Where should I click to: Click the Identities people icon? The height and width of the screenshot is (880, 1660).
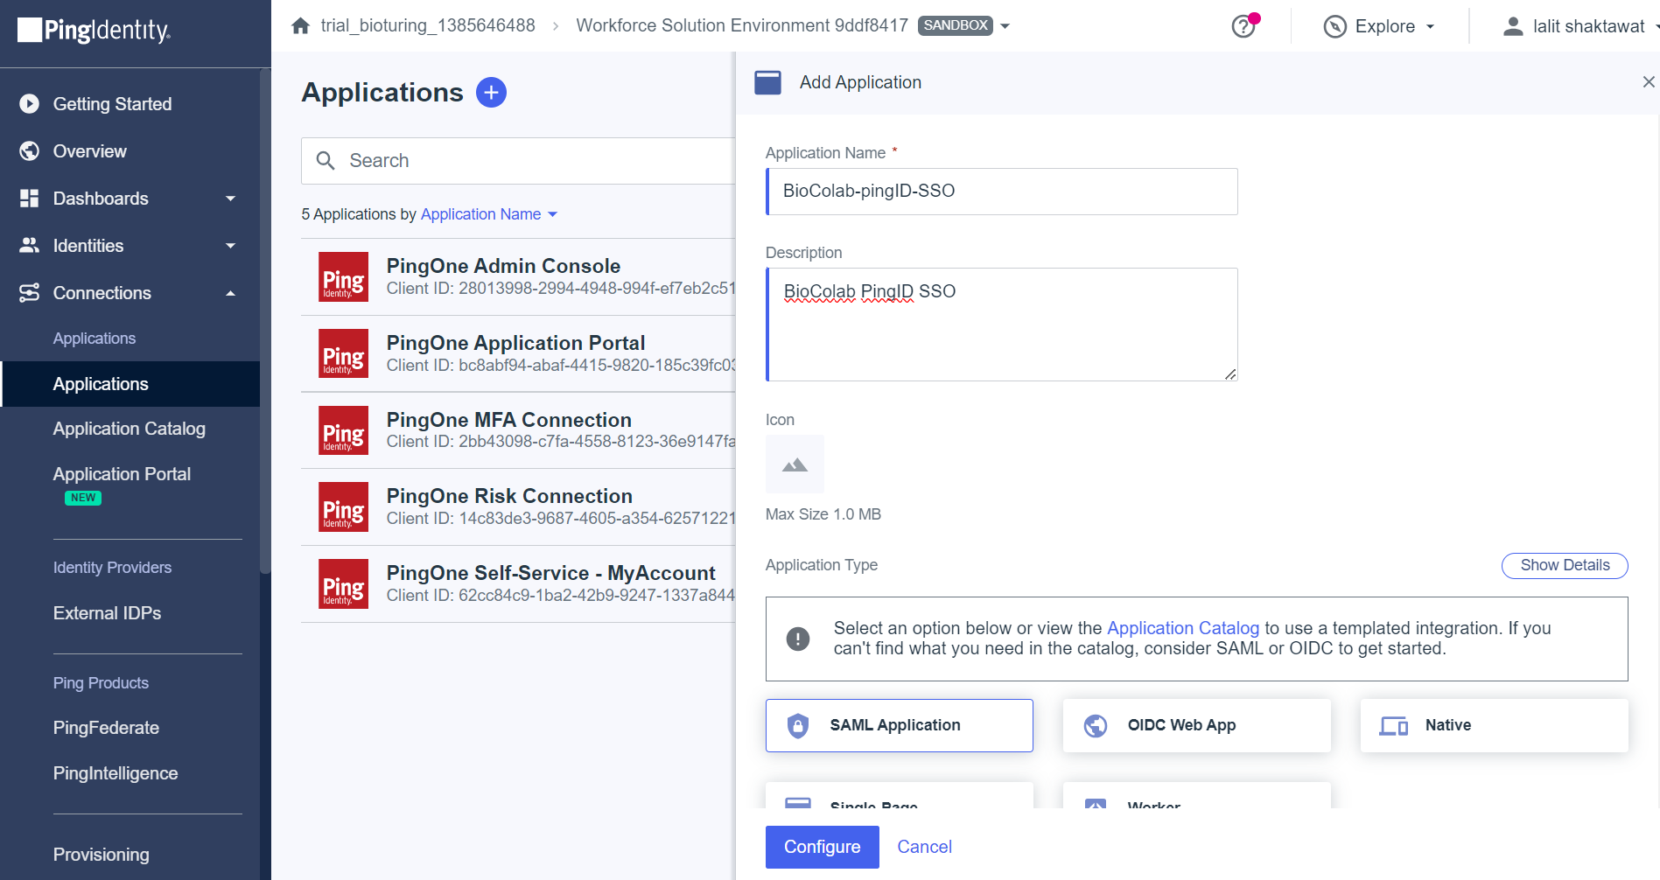click(30, 246)
